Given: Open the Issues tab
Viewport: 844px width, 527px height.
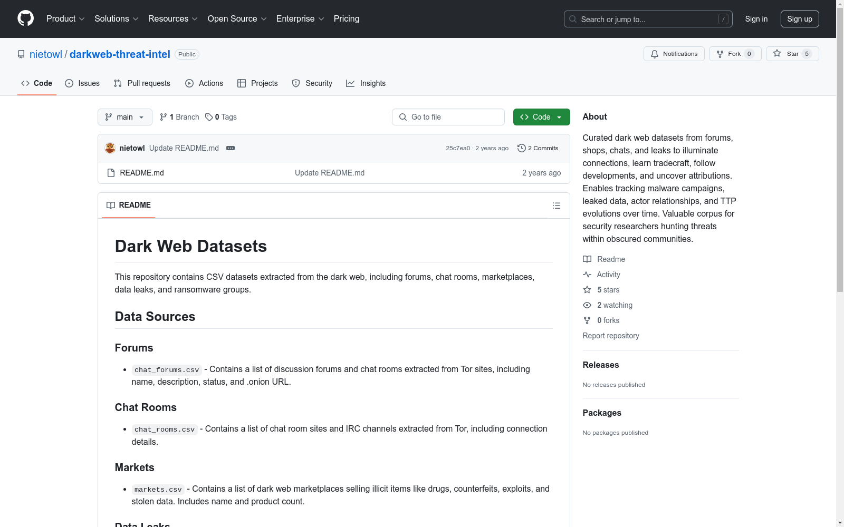Looking at the screenshot, I should click(x=82, y=83).
